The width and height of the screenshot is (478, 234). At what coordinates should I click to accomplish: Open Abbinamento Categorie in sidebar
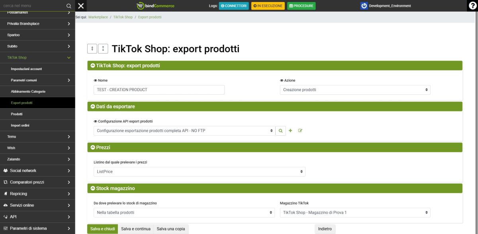pyautogui.click(x=37, y=92)
